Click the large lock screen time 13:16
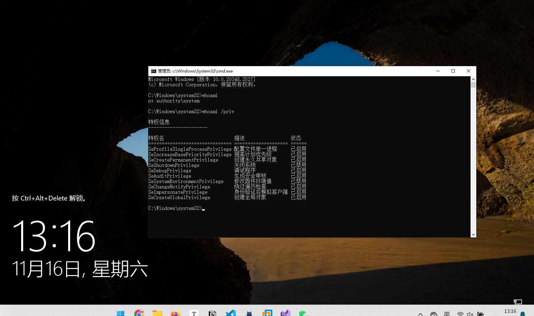Image resolution: width=534 pixels, height=316 pixels. [x=54, y=236]
